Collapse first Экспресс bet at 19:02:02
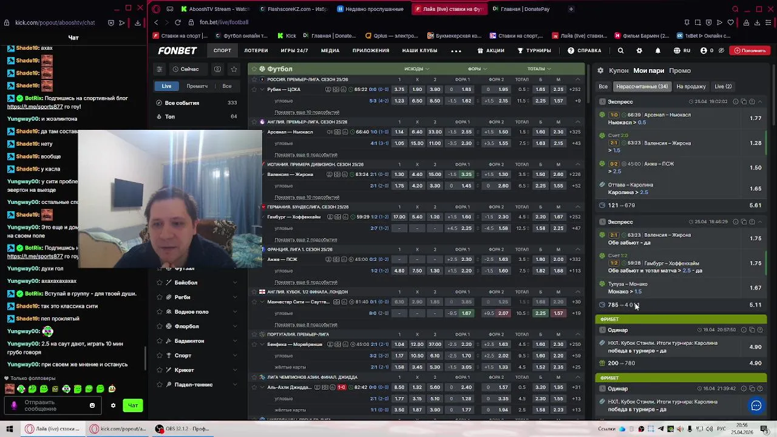 tap(760, 102)
